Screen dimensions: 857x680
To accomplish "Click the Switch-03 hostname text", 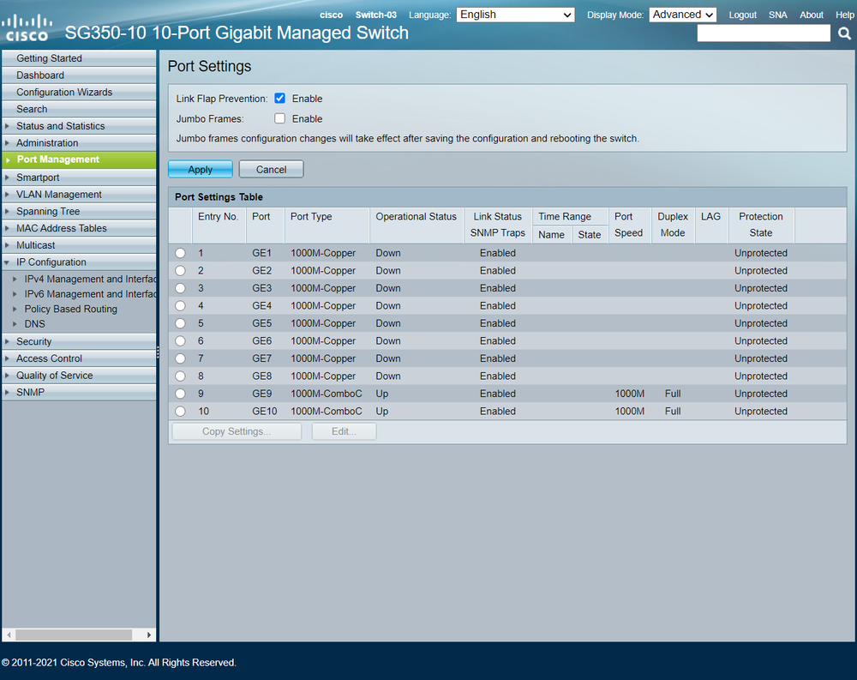I will [376, 15].
